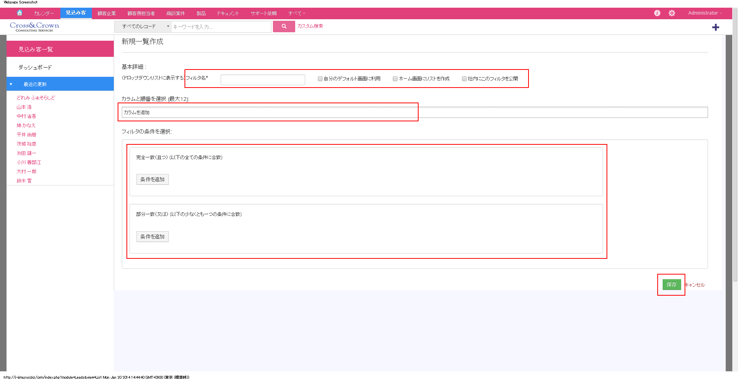Image resolution: width=738 pixels, height=379 pixels.
Task: Click the Cross & Crown logo
Action: [x=34, y=26]
